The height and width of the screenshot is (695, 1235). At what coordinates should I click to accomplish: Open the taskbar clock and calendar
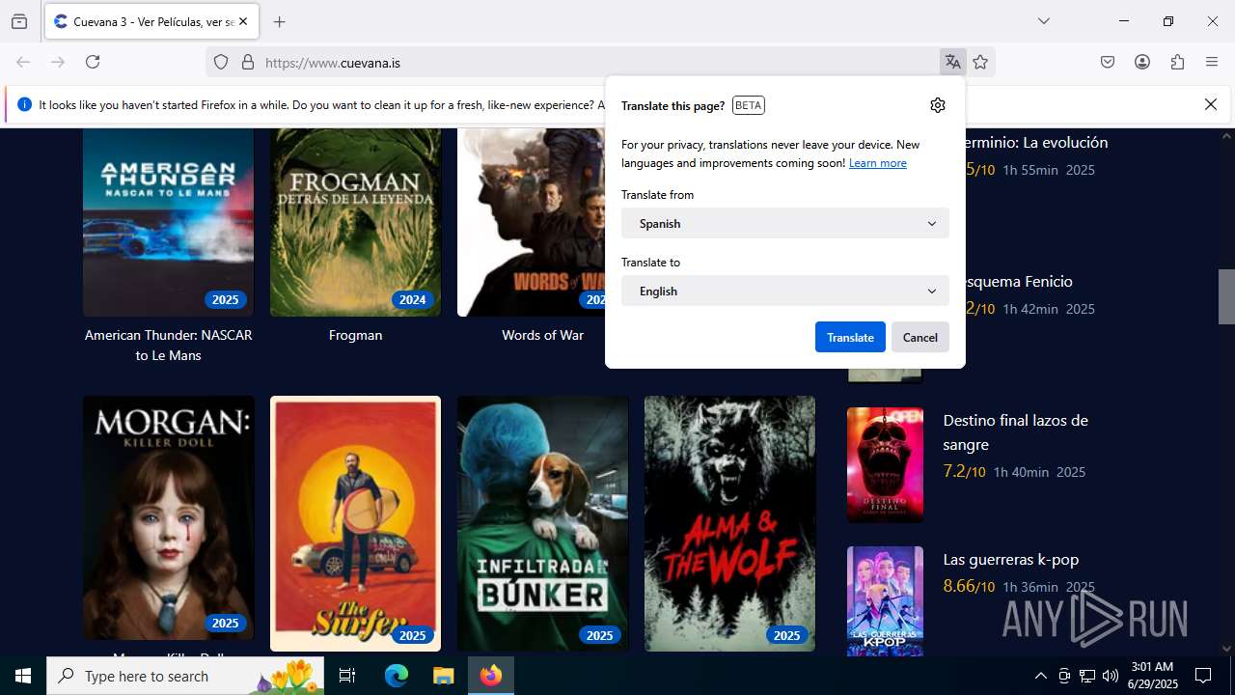pyautogui.click(x=1153, y=676)
